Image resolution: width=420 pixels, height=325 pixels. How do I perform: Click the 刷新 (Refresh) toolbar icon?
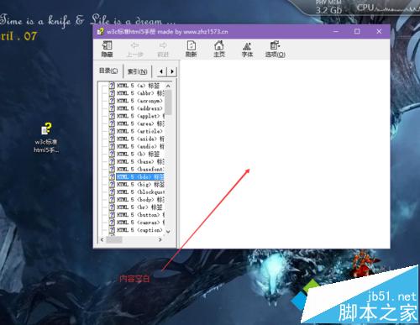(192, 49)
